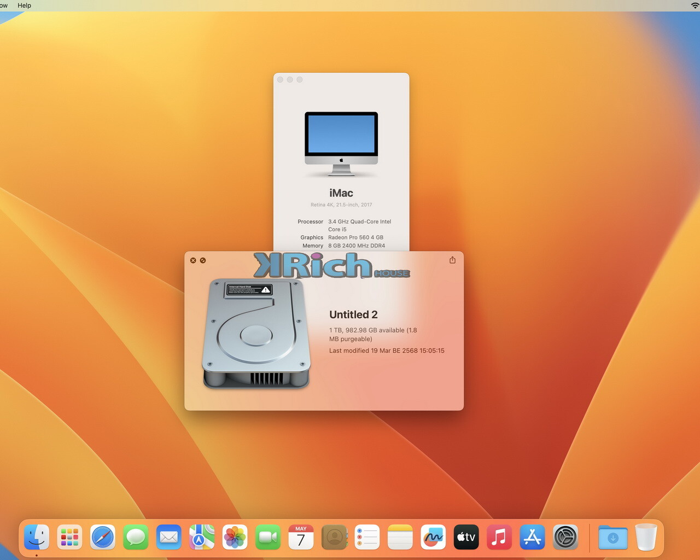This screenshot has width=700, height=560.
Task: Open Notes app in the dock
Action: pos(400,538)
